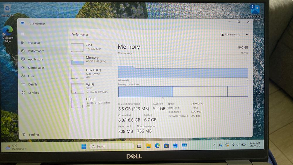
Task: Open the weather widget showing 10°C
Action: pos(16,147)
